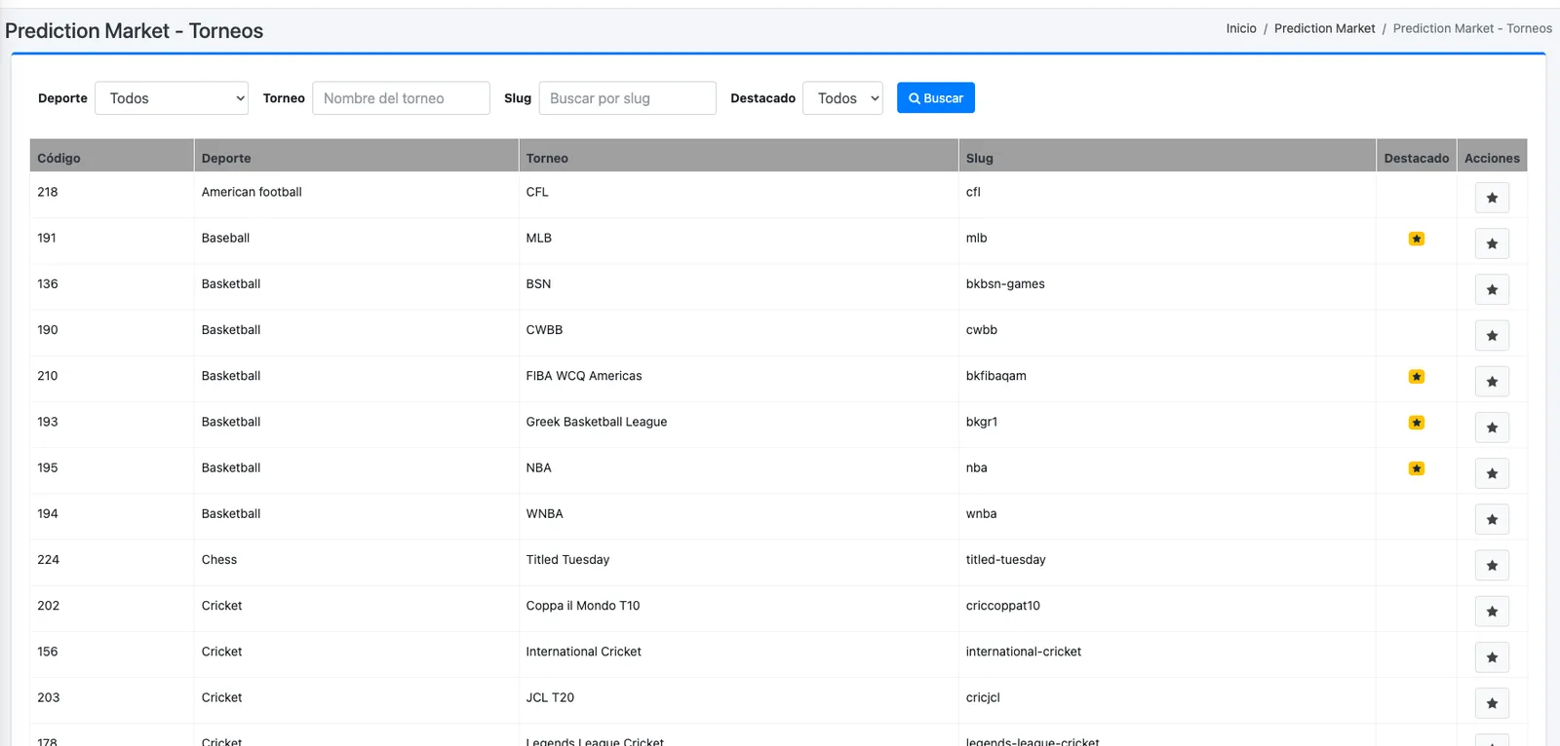Click star action for International Cricket
Image resolution: width=1560 pixels, height=746 pixels.
pyautogui.click(x=1492, y=657)
